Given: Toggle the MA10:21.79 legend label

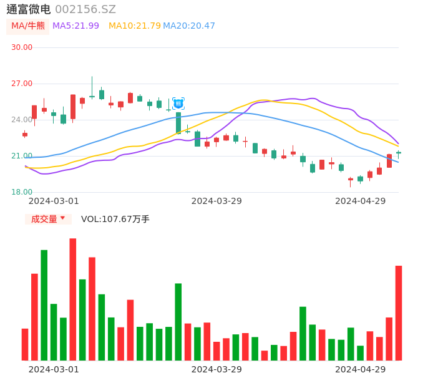Looking at the screenshot, I should pos(134,26).
